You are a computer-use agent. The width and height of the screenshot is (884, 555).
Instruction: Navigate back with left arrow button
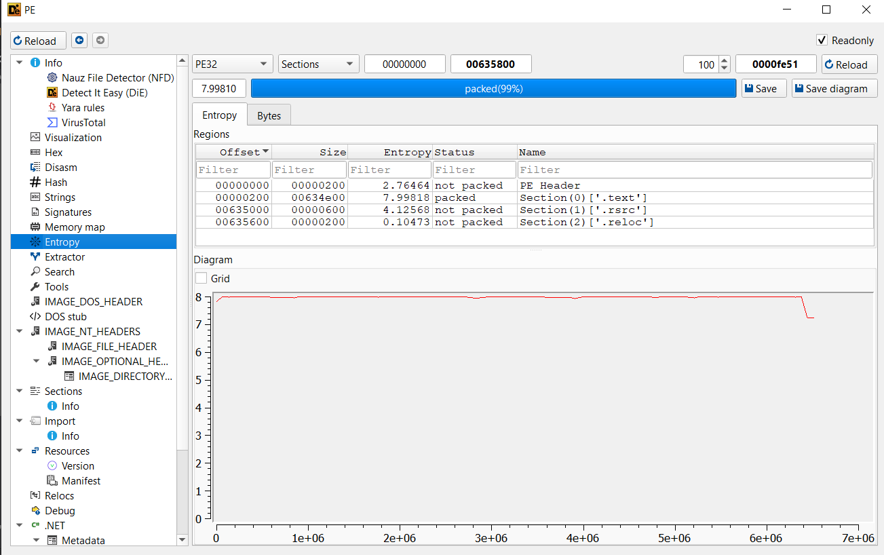point(79,41)
